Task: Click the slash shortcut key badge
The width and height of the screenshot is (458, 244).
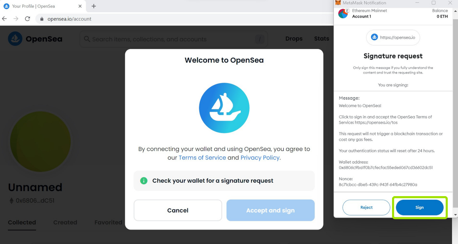Action: [260, 39]
